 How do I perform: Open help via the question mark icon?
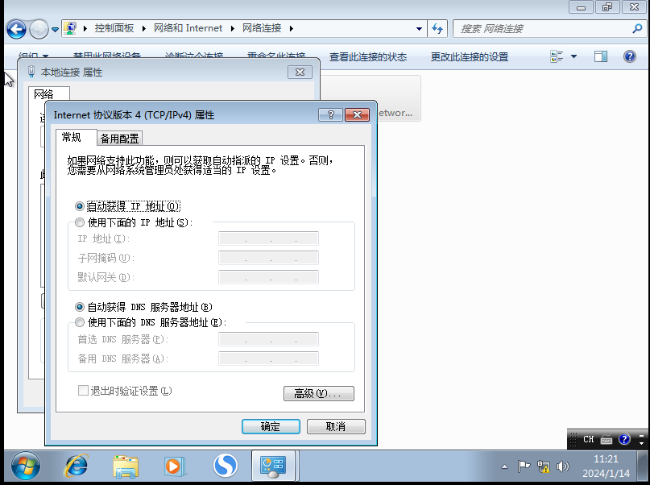[x=629, y=56]
